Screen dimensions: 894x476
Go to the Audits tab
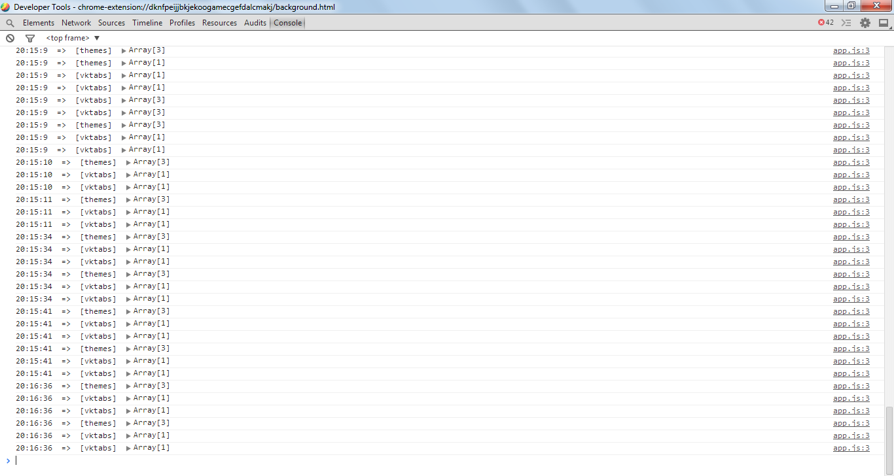(255, 23)
